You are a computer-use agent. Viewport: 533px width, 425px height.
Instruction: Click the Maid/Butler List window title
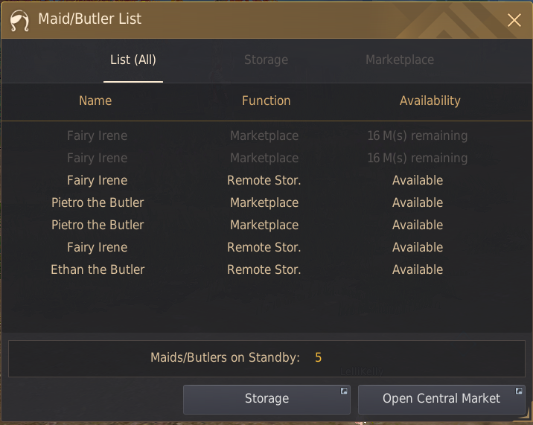pos(90,19)
